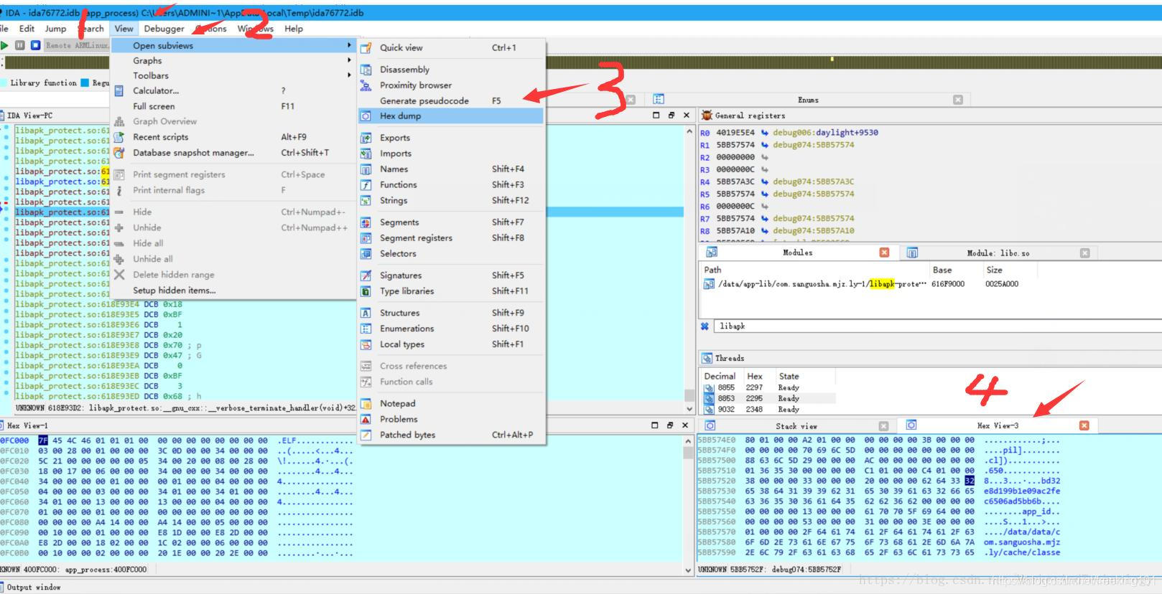1162x594 pixels.
Task: Click the Enumerations window icon
Action: tap(366, 329)
